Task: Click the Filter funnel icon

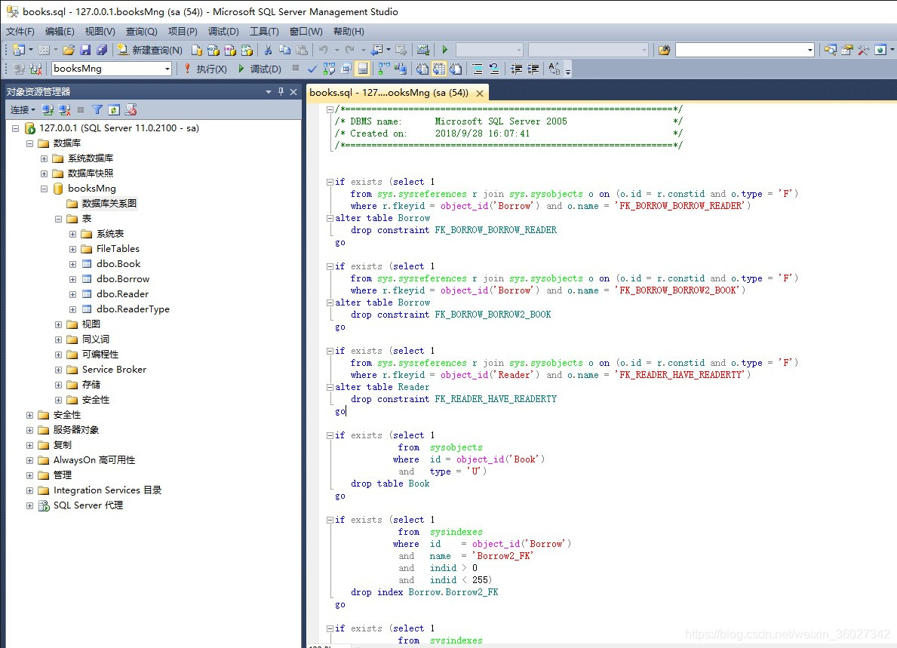Action: (97, 110)
